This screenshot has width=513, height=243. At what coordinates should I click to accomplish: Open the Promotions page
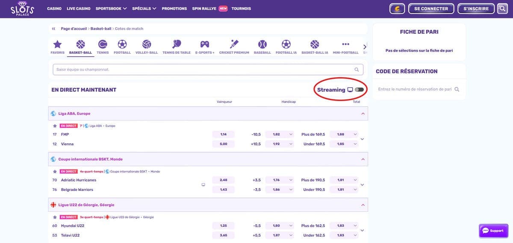pos(174,9)
